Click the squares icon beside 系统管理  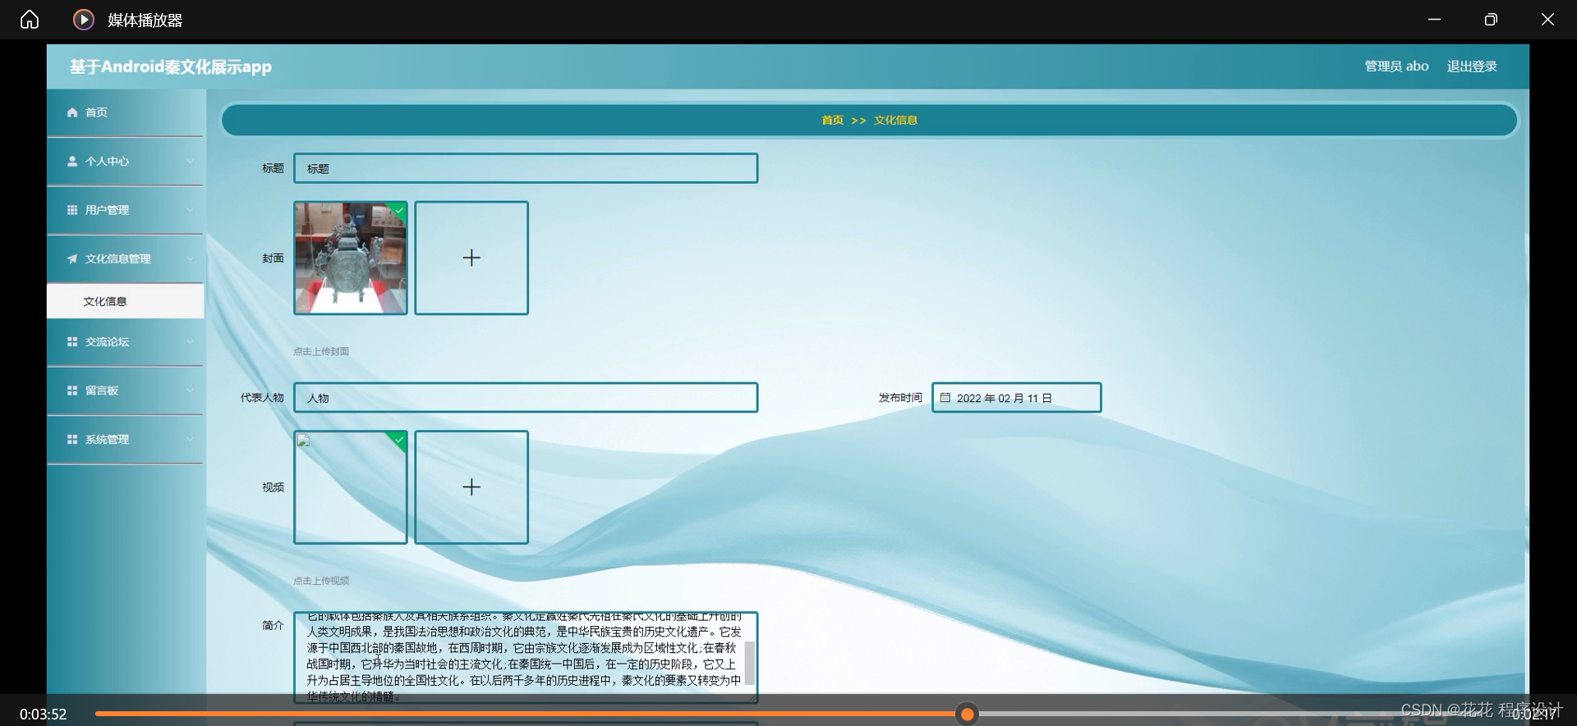[72, 440]
